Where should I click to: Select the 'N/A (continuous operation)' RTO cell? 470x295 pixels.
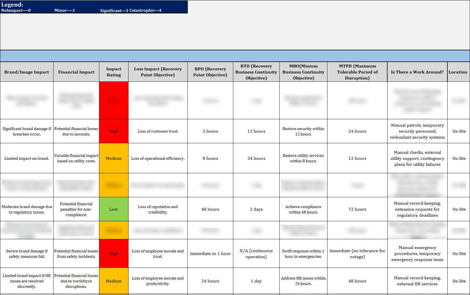(256, 254)
